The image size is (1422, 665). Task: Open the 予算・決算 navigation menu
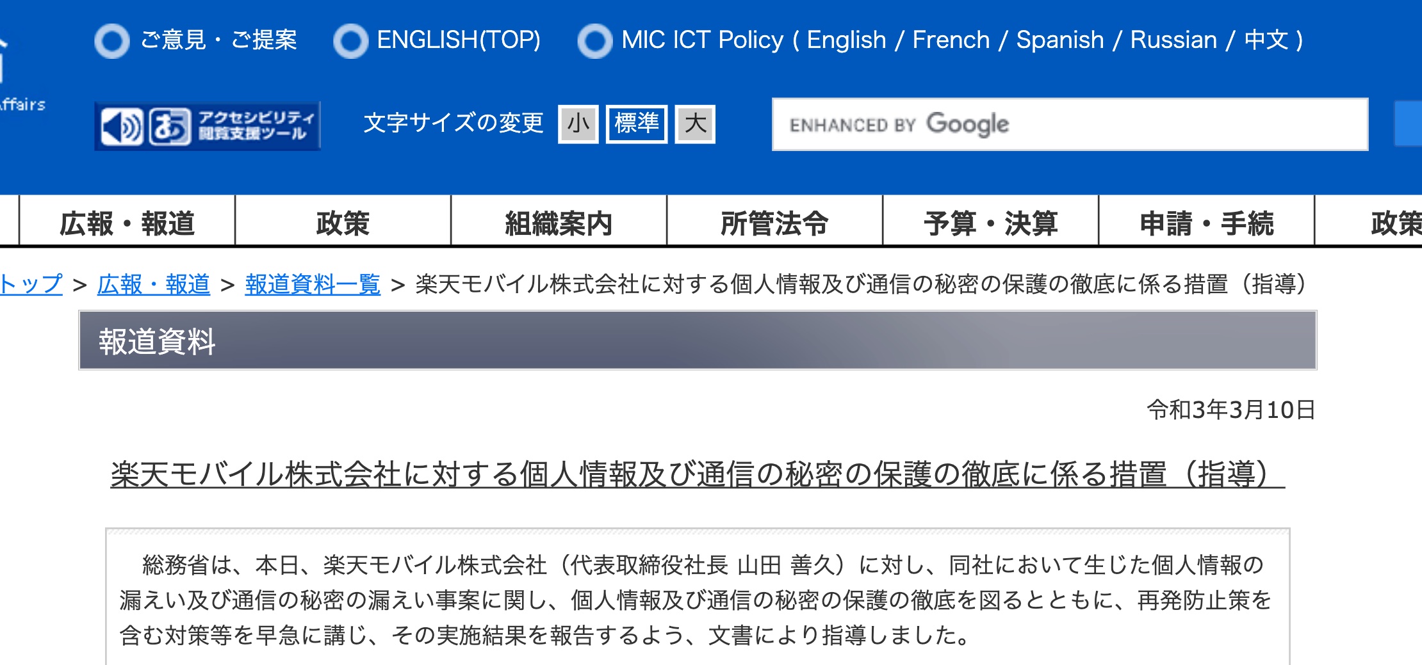[990, 222]
